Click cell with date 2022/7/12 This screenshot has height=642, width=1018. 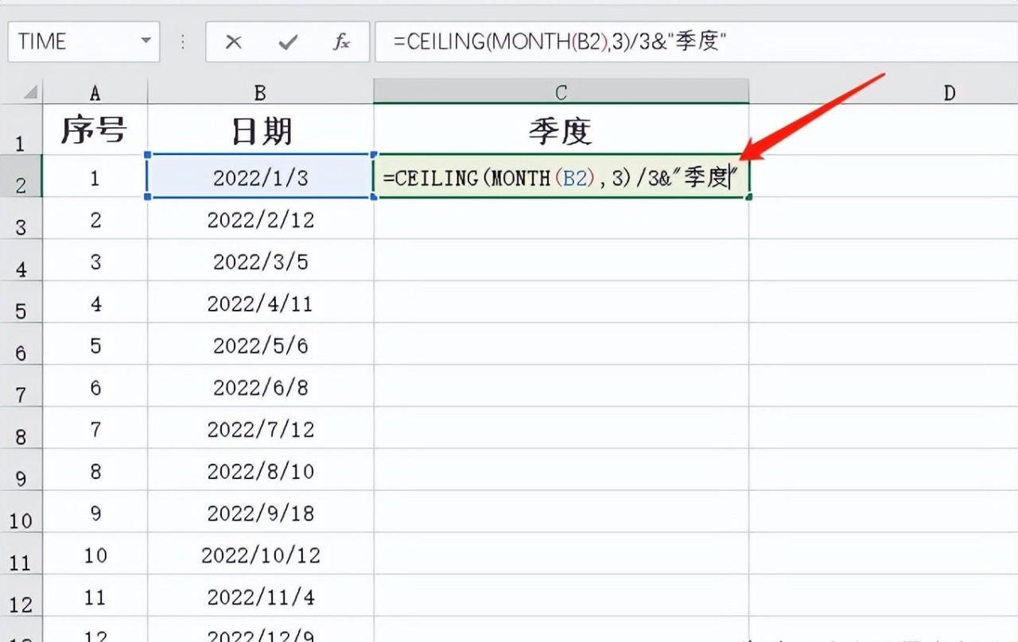click(x=260, y=429)
